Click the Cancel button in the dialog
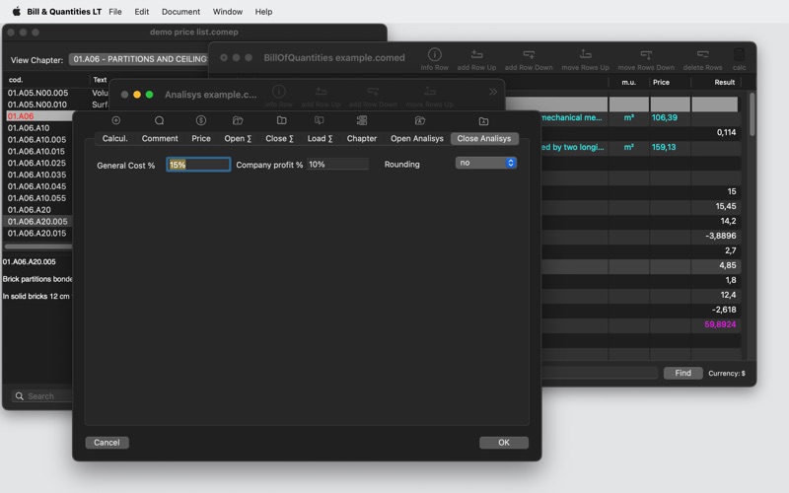The height and width of the screenshot is (493, 789). tap(107, 442)
